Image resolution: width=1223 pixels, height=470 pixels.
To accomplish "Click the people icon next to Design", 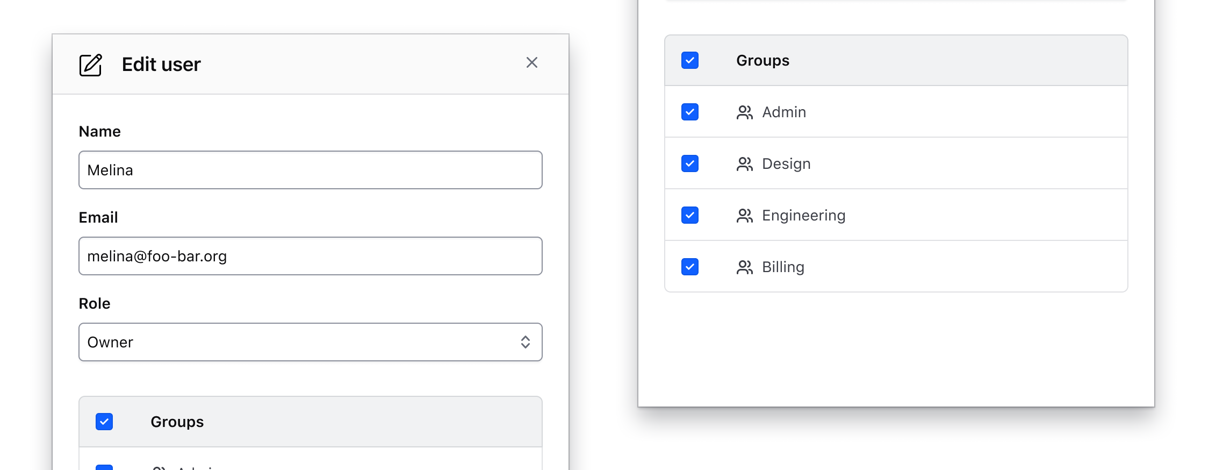I will coord(744,164).
